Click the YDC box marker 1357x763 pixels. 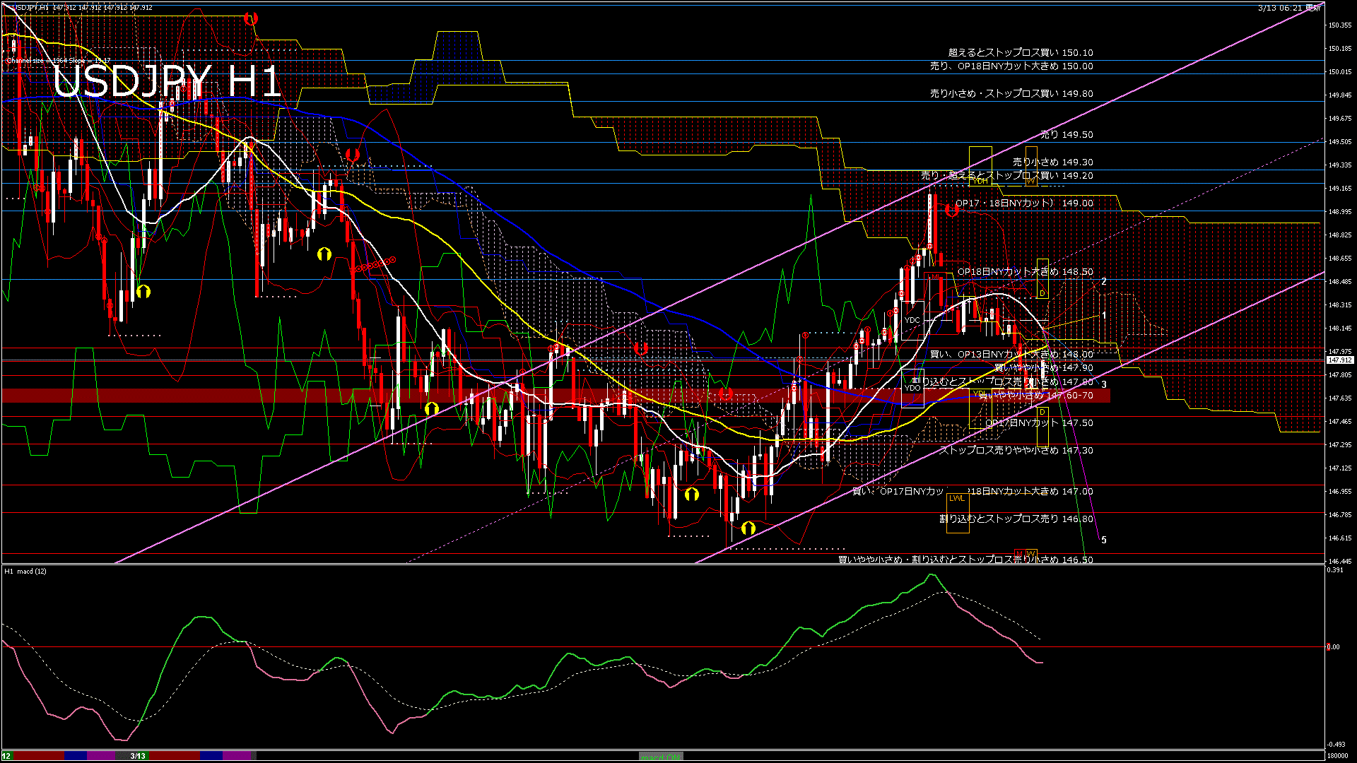(x=912, y=320)
